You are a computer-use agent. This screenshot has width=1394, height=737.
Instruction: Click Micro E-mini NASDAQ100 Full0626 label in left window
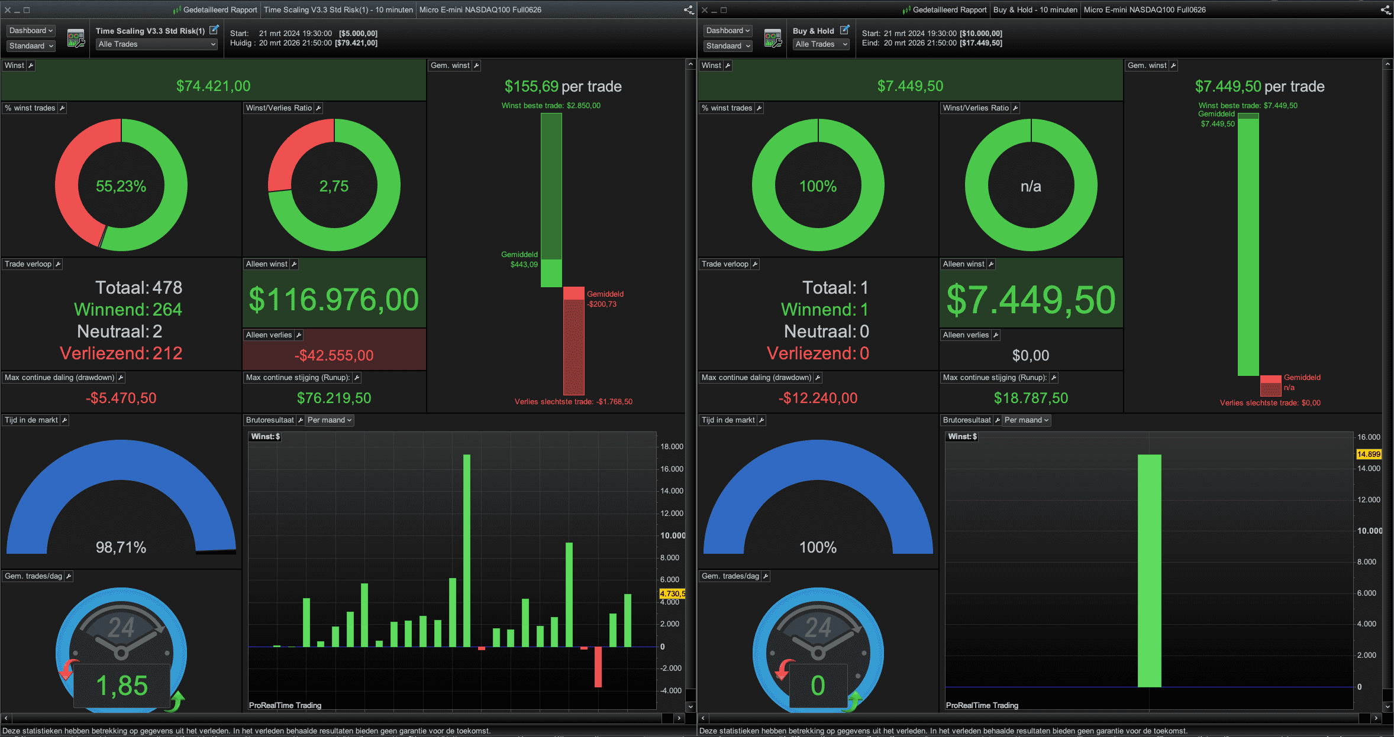[480, 9]
